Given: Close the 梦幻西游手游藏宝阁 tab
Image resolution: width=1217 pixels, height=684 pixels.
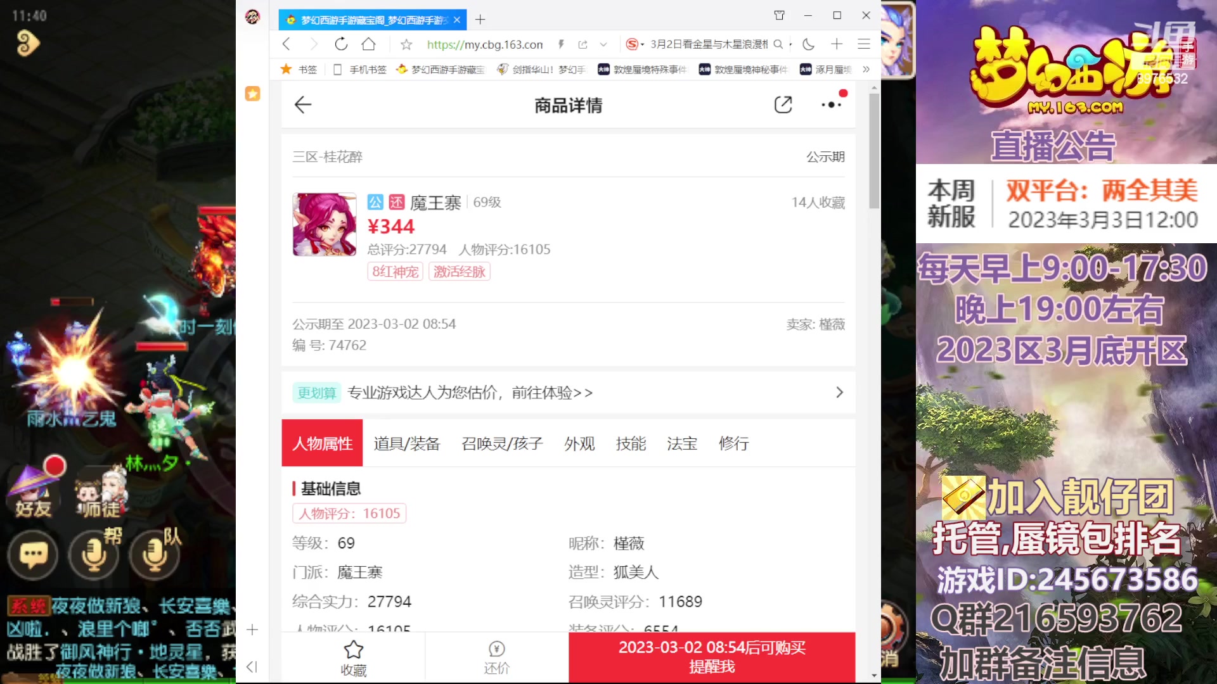Looking at the screenshot, I should click(457, 20).
